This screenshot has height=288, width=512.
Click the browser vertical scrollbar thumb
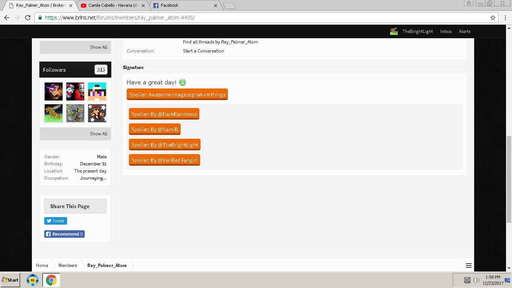coord(509,179)
